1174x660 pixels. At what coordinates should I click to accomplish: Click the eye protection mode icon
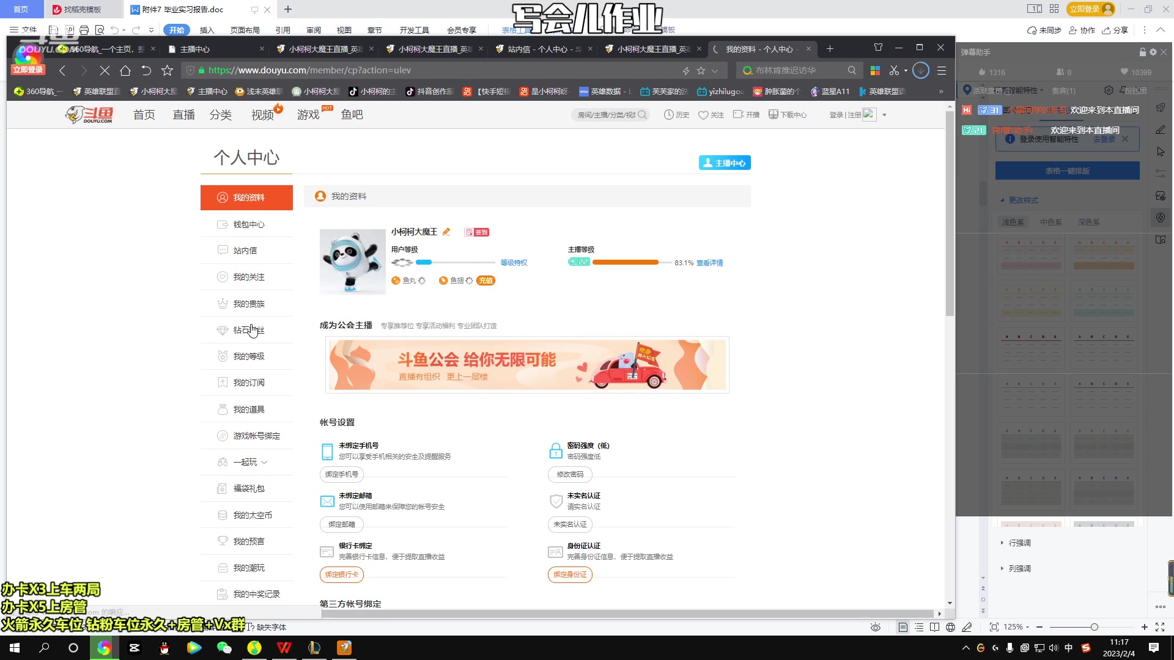point(876,627)
